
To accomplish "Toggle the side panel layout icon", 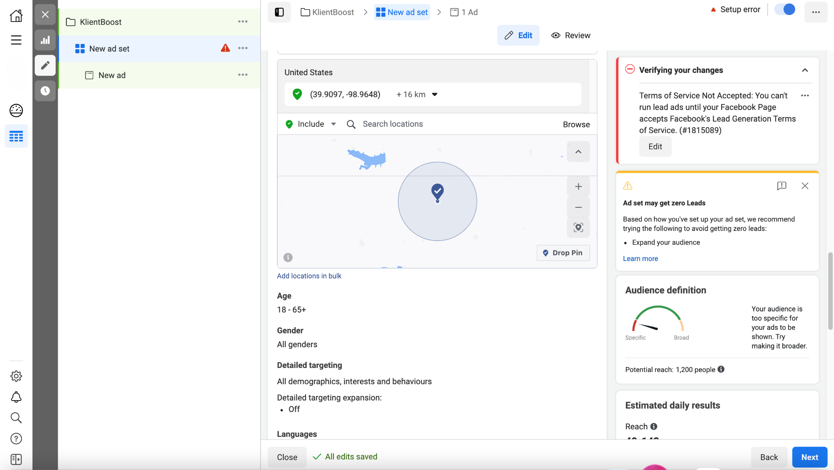I will click(x=279, y=12).
